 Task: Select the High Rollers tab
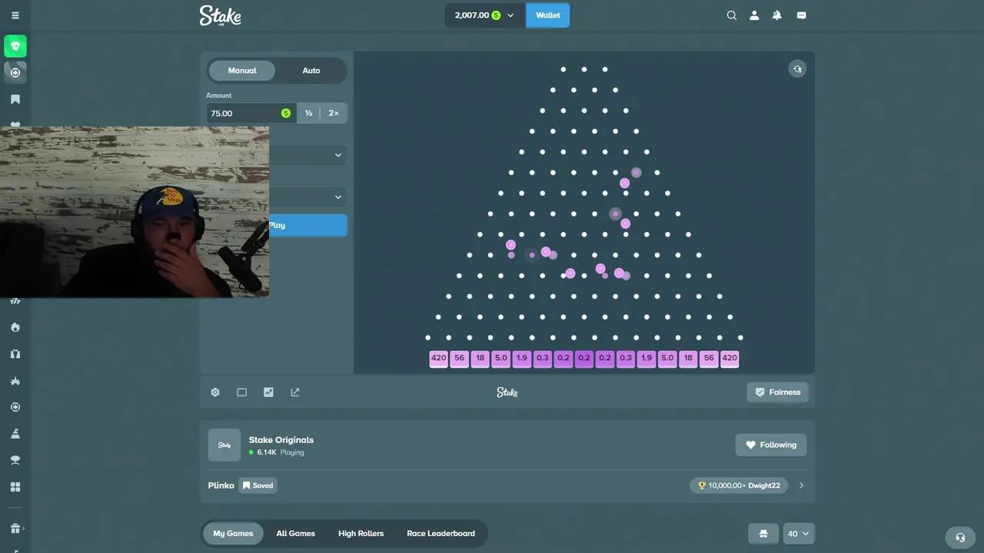(x=361, y=534)
